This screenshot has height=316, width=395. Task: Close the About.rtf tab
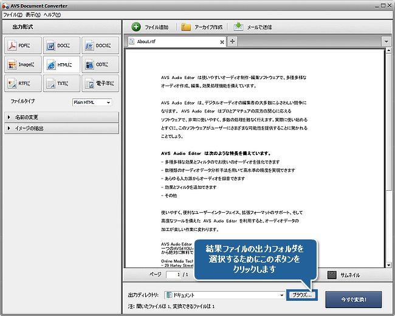[x=222, y=42]
